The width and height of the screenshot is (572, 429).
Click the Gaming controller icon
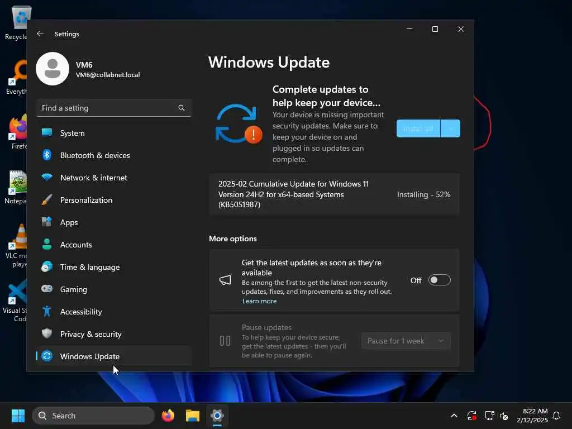[x=47, y=289]
